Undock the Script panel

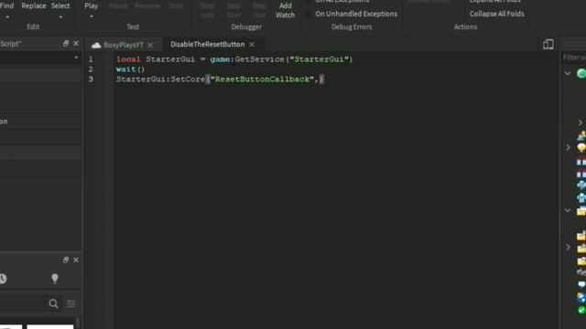(66, 43)
